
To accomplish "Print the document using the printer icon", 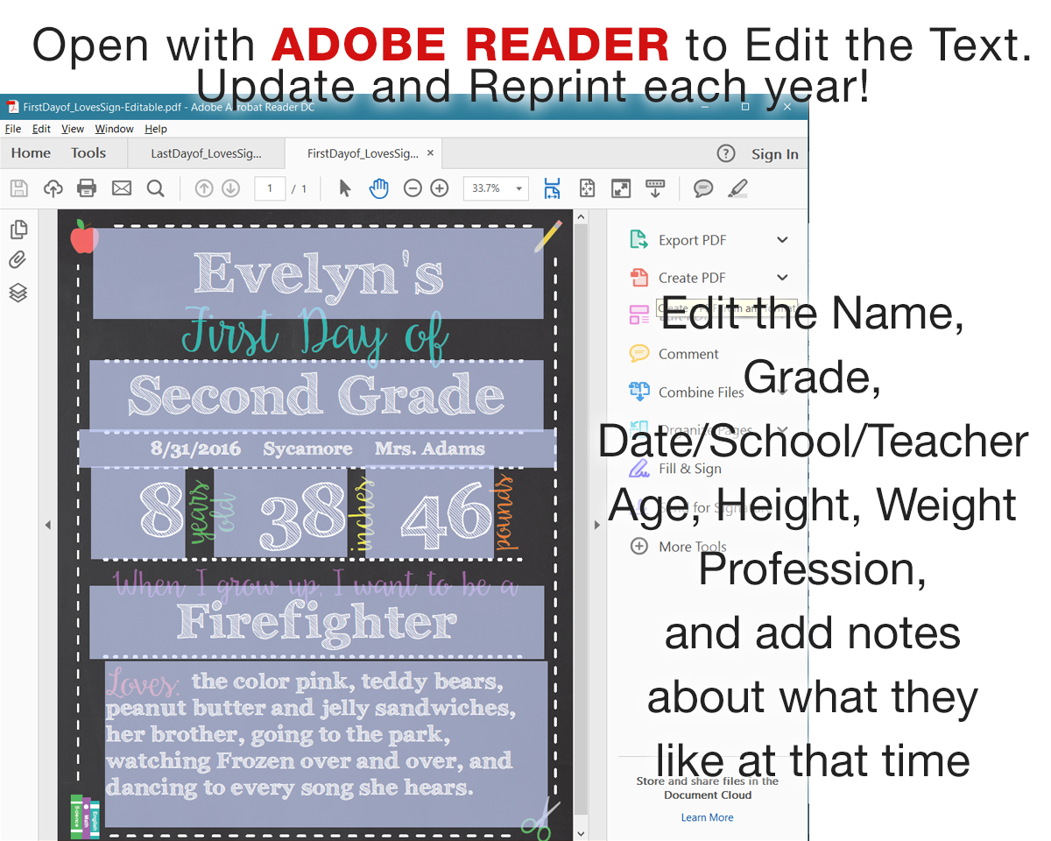I will pos(87,188).
